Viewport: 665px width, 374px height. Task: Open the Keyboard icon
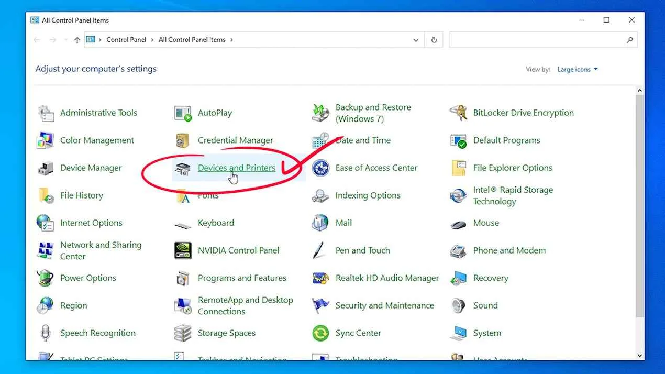(183, 225)
